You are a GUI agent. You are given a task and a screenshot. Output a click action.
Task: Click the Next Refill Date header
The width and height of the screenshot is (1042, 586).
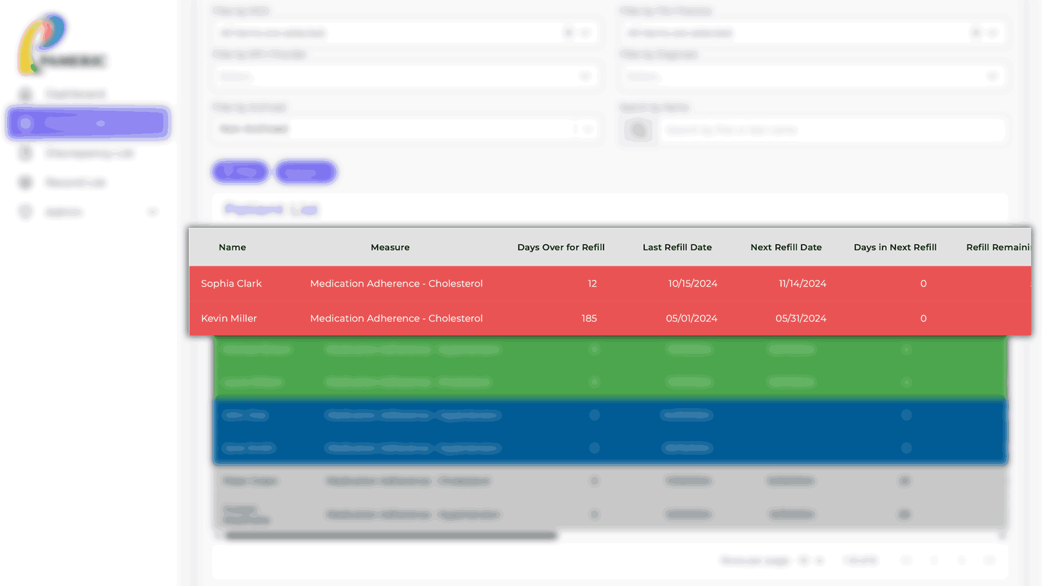pyautogui.click(x=786, y=247)
